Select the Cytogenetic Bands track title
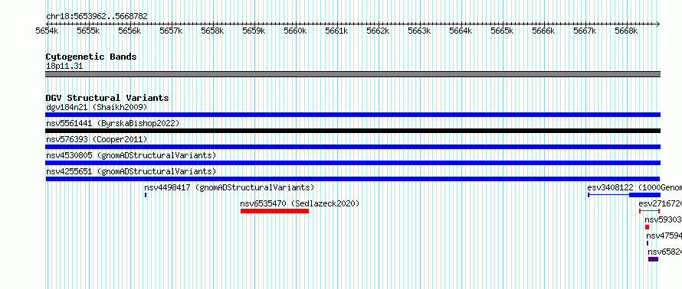This screenshot has height=289, width=682. [91, 57]
